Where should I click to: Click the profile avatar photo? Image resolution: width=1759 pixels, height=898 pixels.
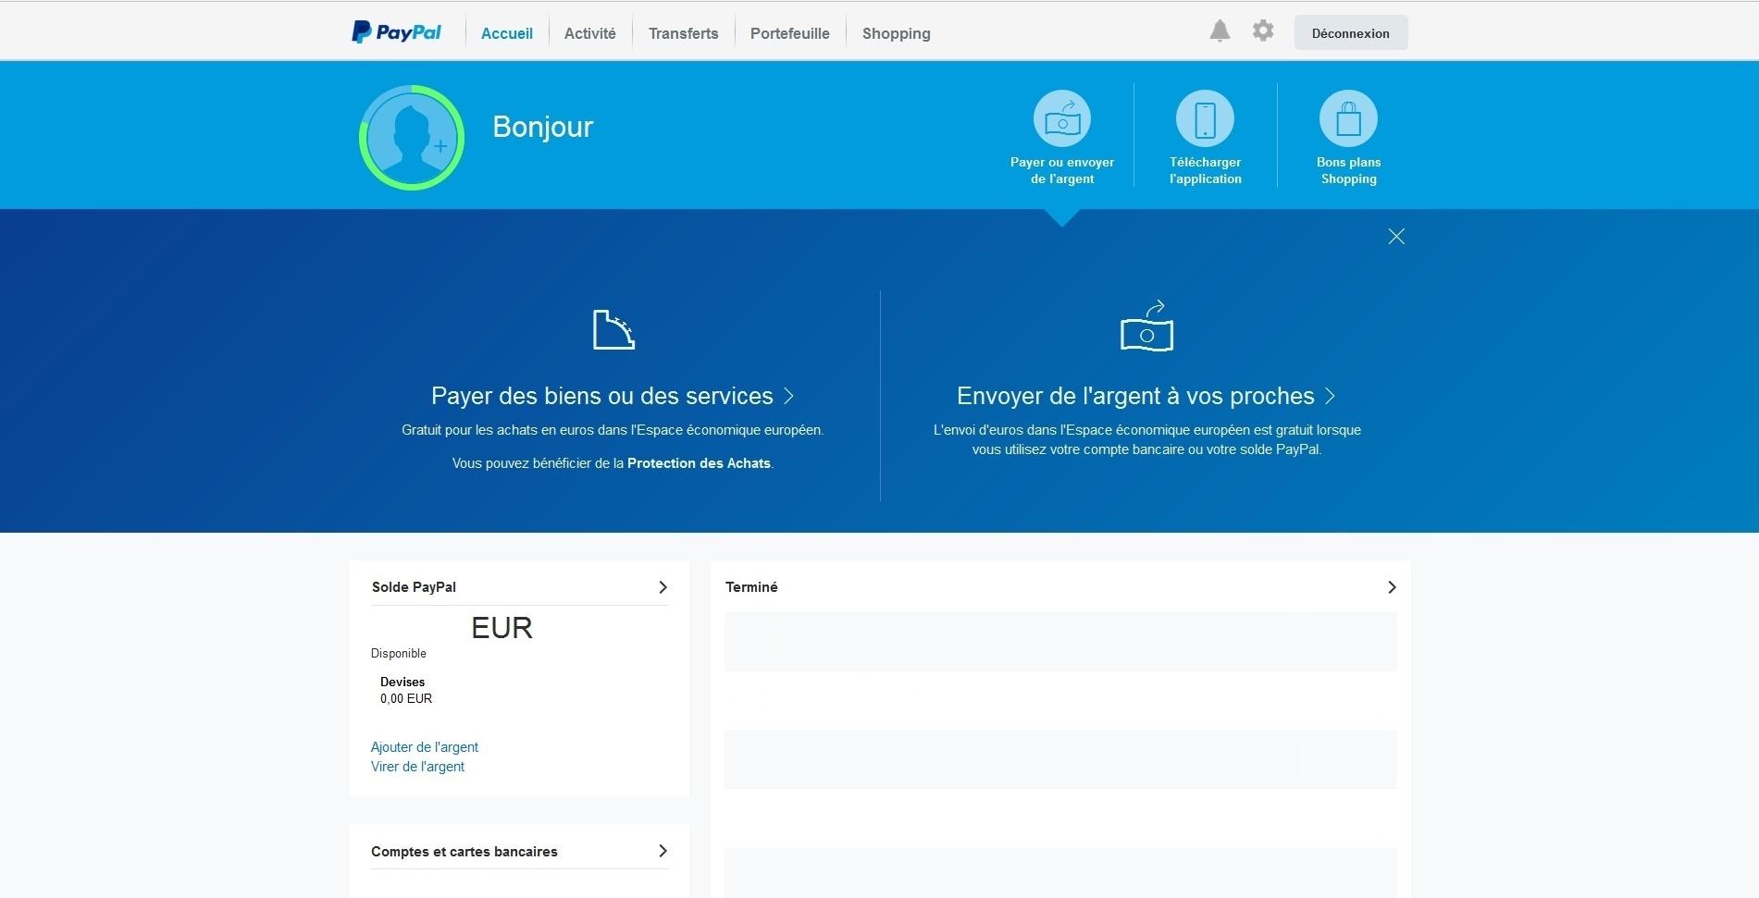[412, 138]
